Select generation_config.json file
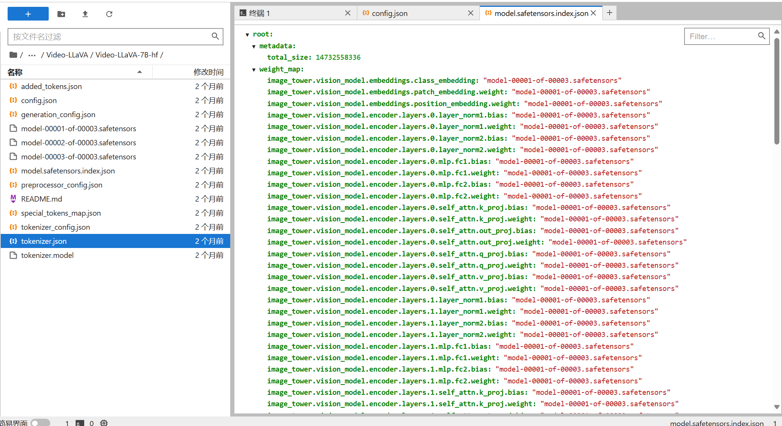The image size is (782, 426). pyautogui.click(x=115, y=114)
